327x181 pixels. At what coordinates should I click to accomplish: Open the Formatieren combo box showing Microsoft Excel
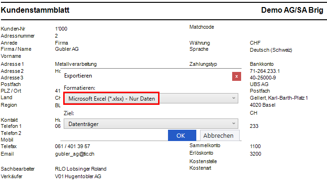[x=151, y=99]
